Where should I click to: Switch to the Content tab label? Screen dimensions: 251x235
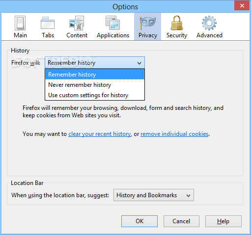(x=77, y=35)
